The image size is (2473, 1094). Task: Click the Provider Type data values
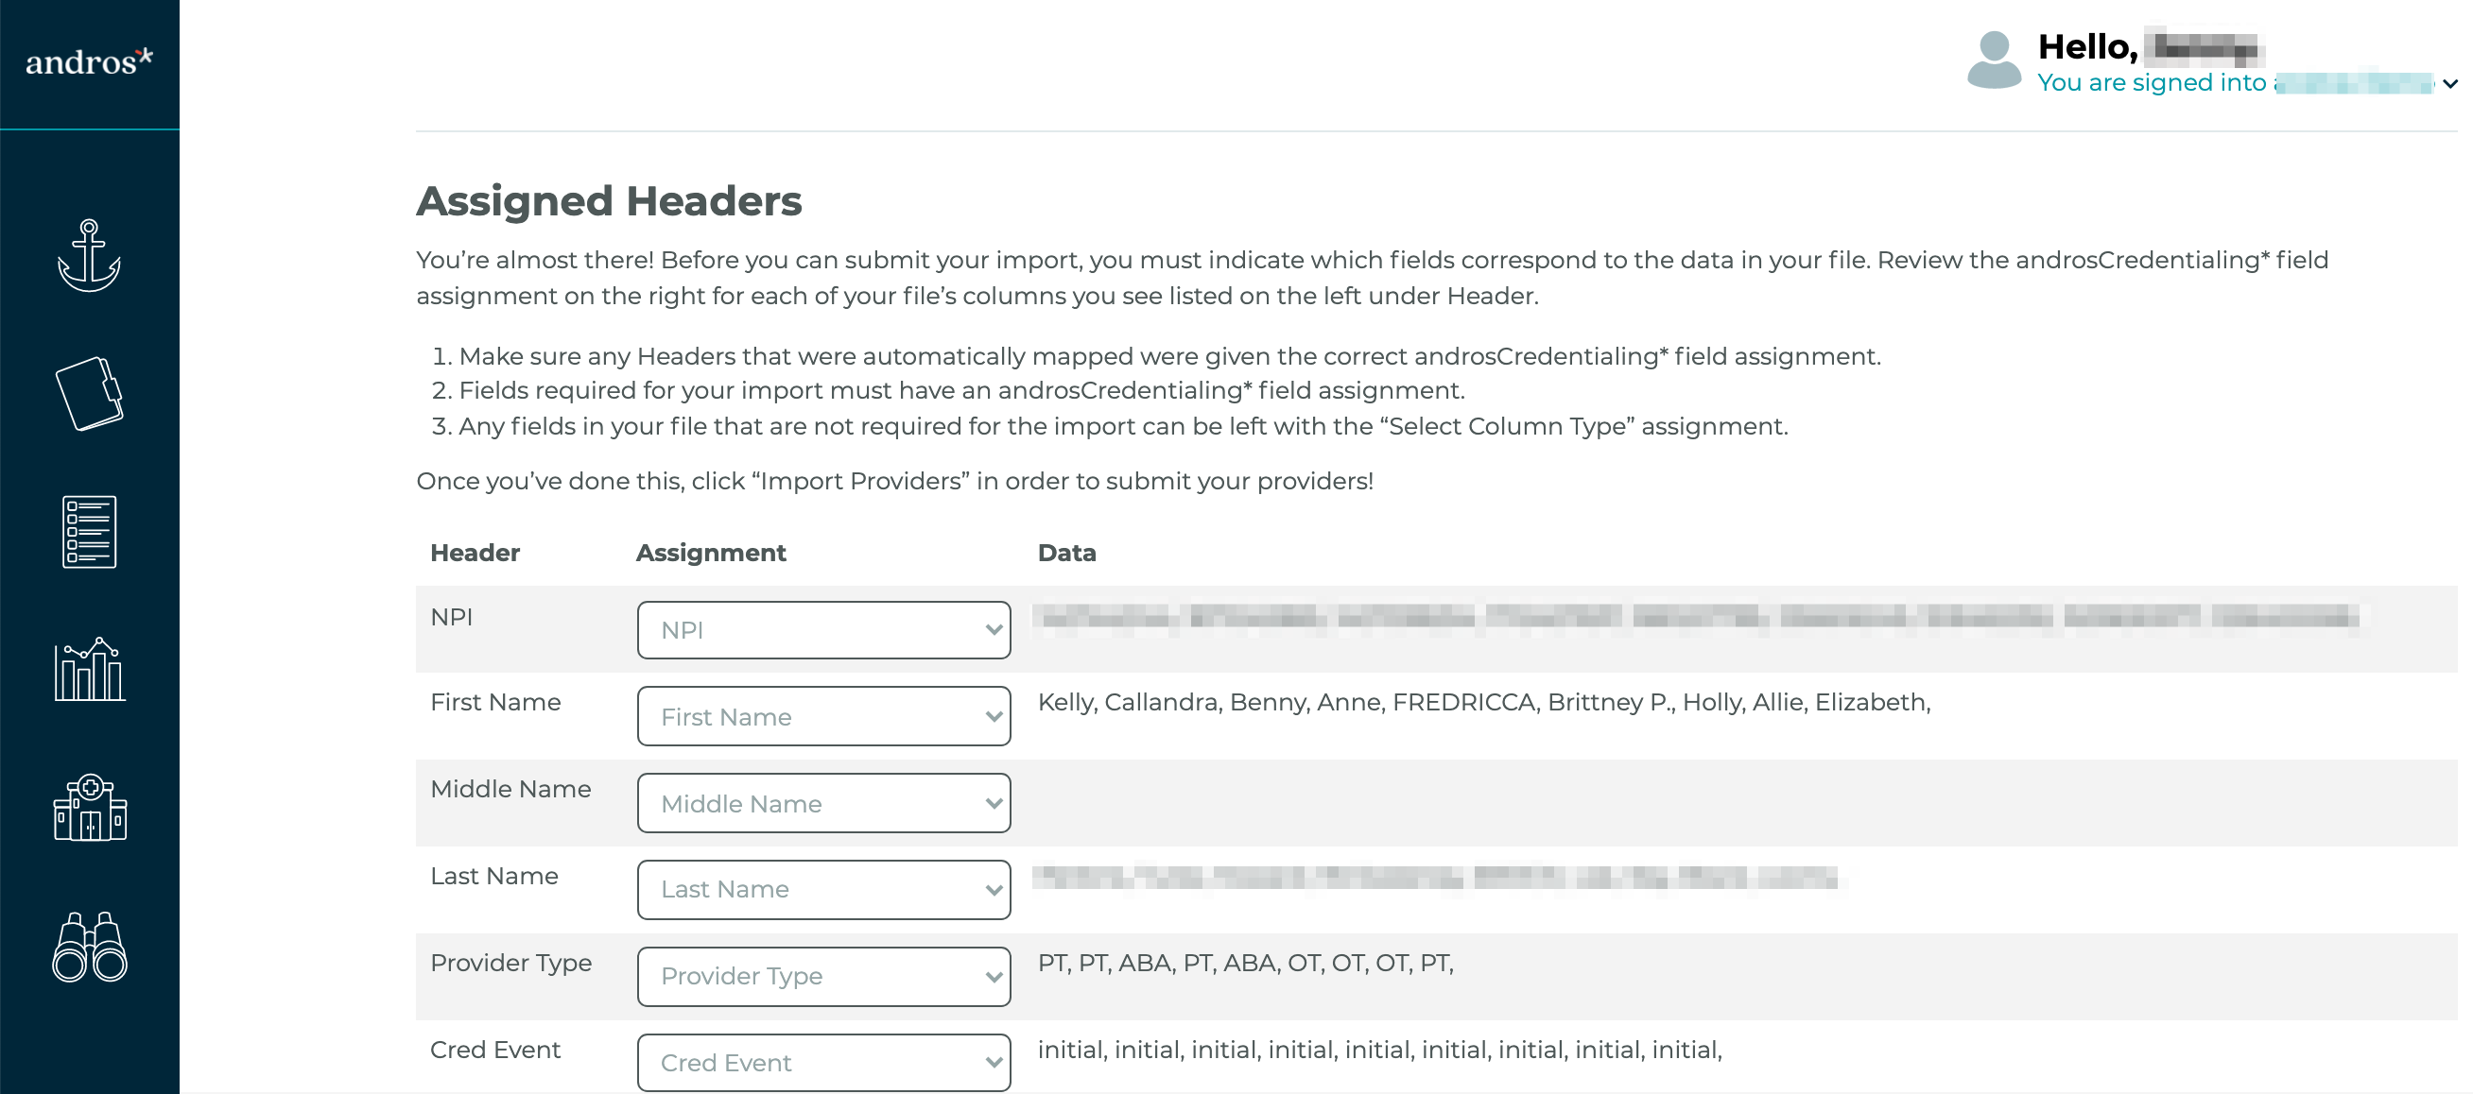[x=1245, y=964]
